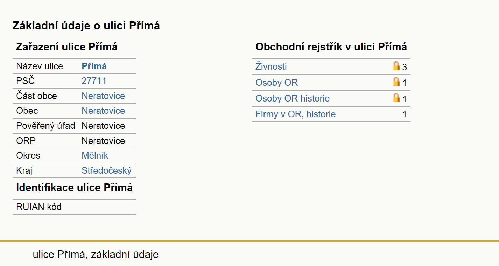This screenshot has height=266, width=499.
Task: Open Neratovice link in Obec row
Action: tap(103, 111)
